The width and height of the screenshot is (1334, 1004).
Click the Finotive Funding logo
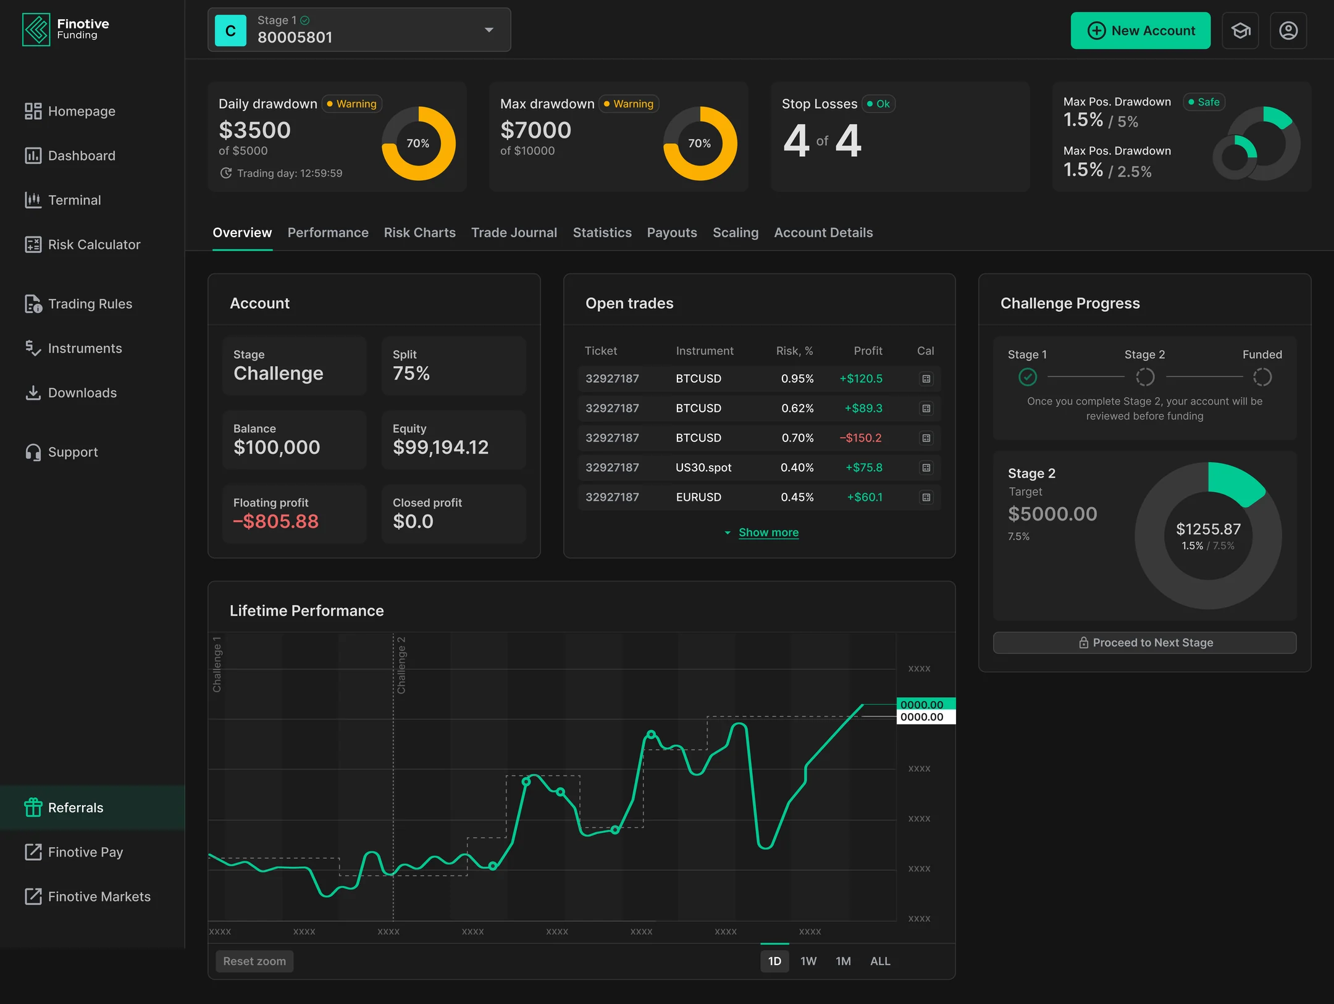(65, 29)
